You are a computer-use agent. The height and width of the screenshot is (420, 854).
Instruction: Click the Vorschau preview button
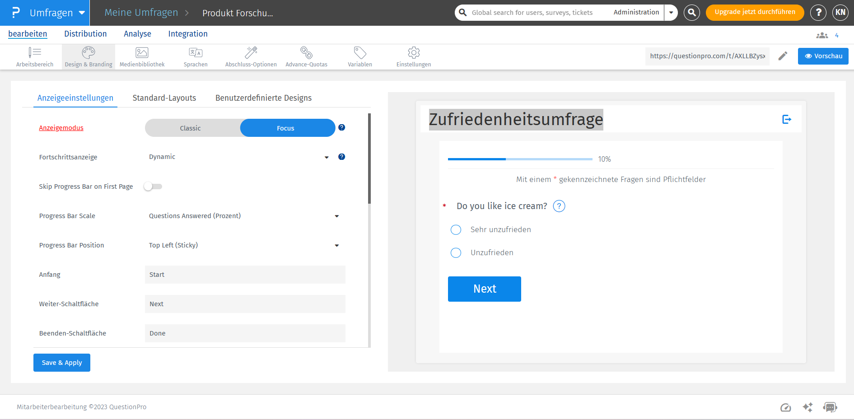pyautogui.click(x=823, y=56)
